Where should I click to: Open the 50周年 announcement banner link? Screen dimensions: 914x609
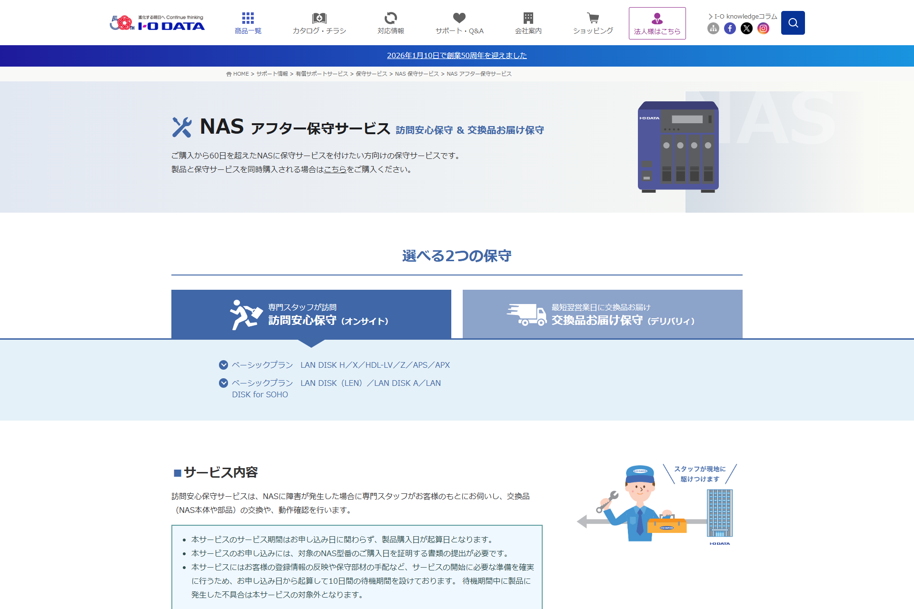(x=457, y=56)
